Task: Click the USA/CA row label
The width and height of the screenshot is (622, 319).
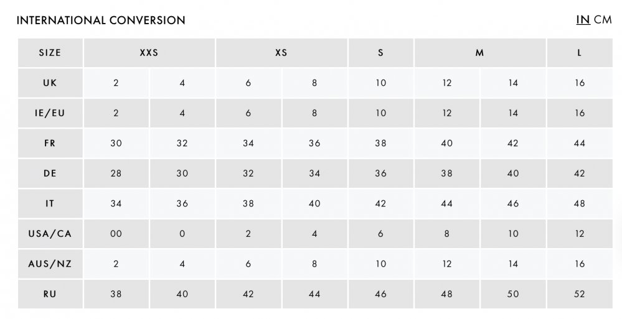Action: tap(50, 234)
